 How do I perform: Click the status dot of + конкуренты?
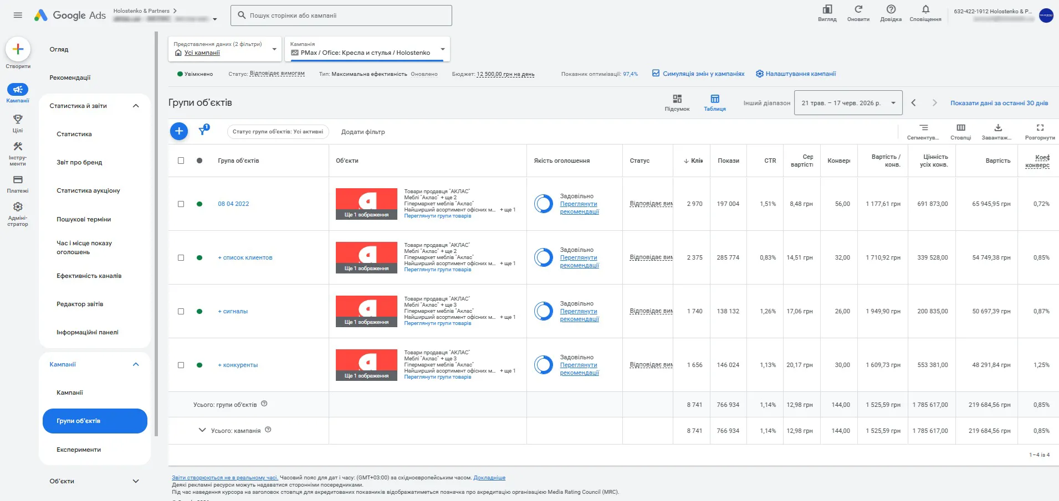click(199, 365)
